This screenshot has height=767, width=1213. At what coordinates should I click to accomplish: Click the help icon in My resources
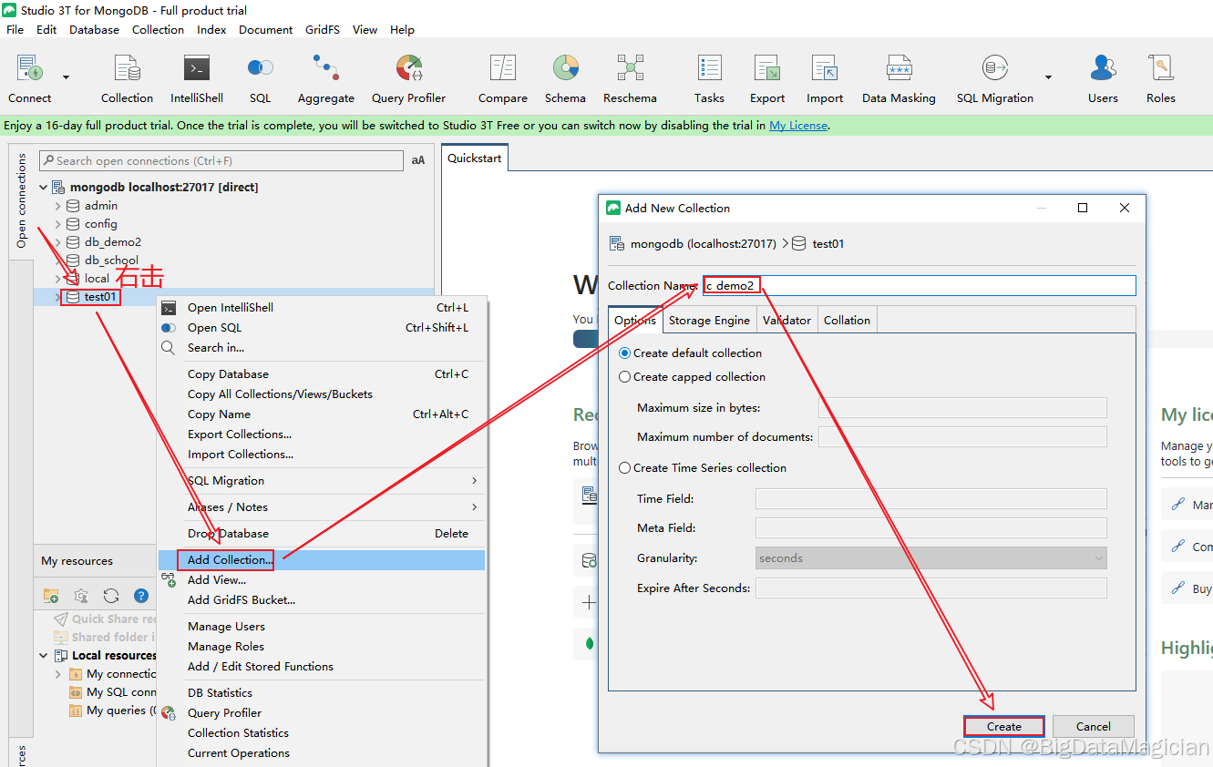tap(141, 596)
